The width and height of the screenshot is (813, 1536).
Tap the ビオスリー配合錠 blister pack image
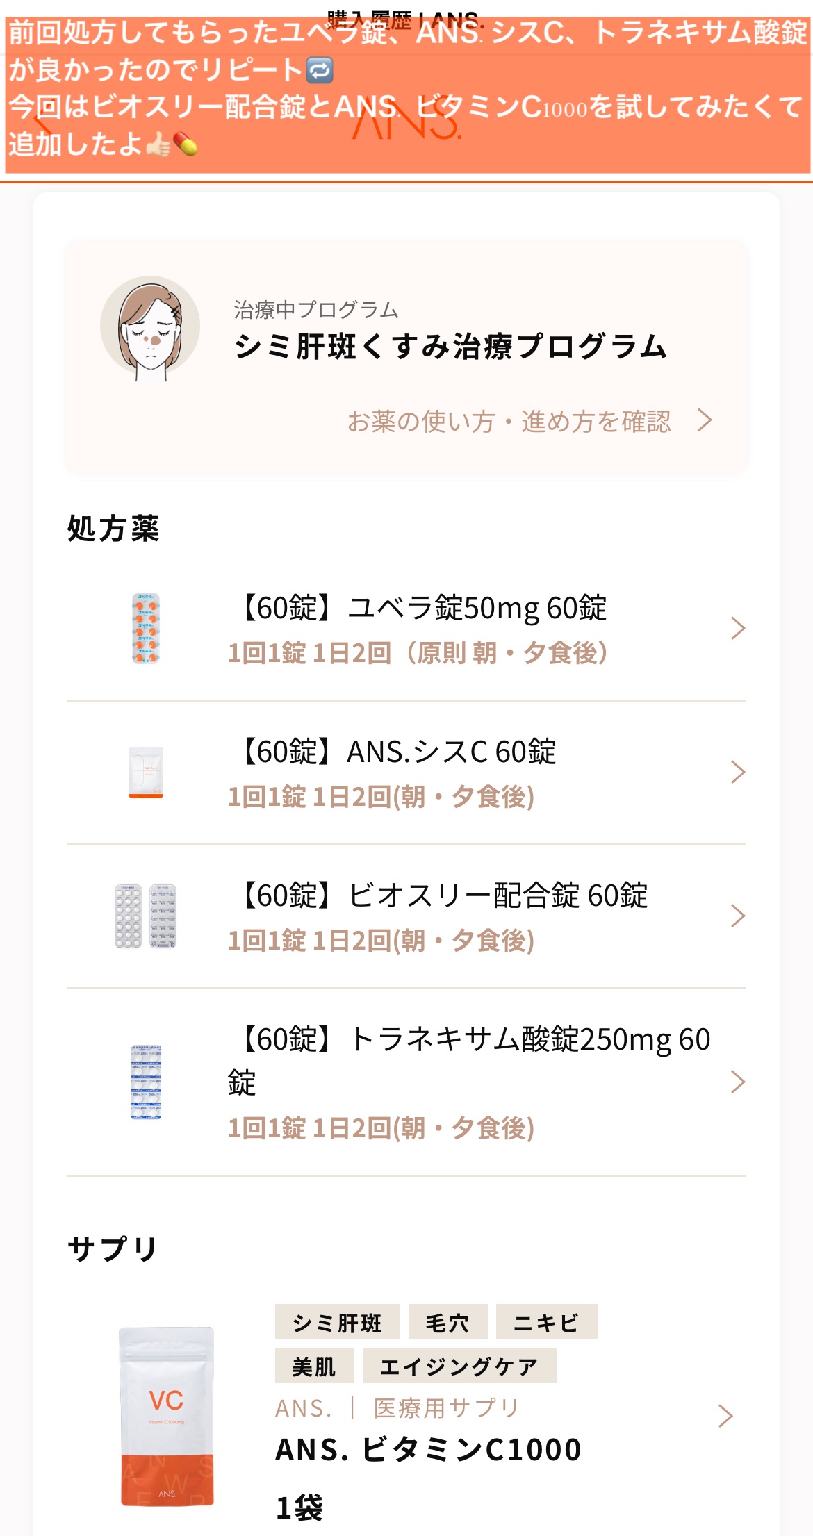[x=146, y=916]
